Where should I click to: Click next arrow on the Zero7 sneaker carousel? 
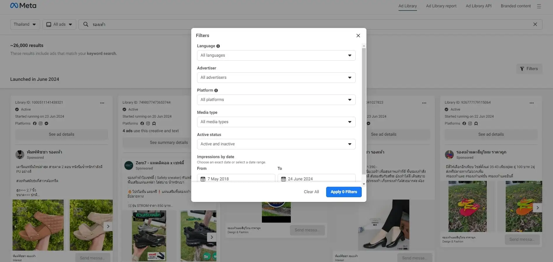click(x=212, y=237)
